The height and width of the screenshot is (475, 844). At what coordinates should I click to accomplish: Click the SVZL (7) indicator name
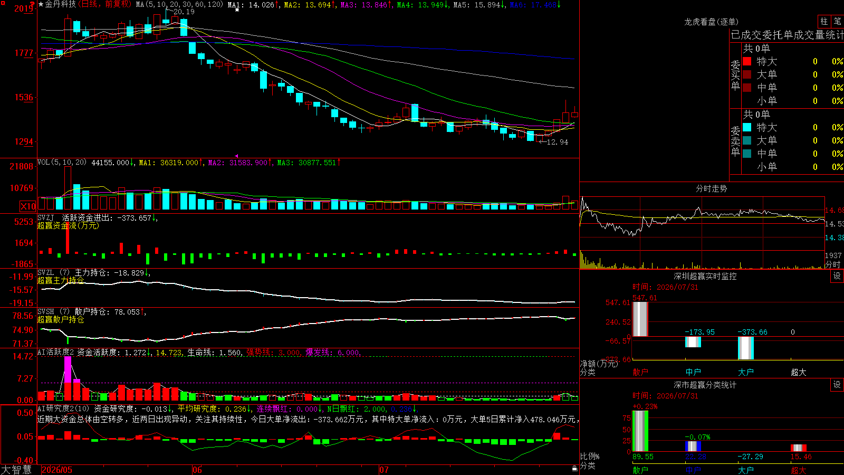pos(53,272)
